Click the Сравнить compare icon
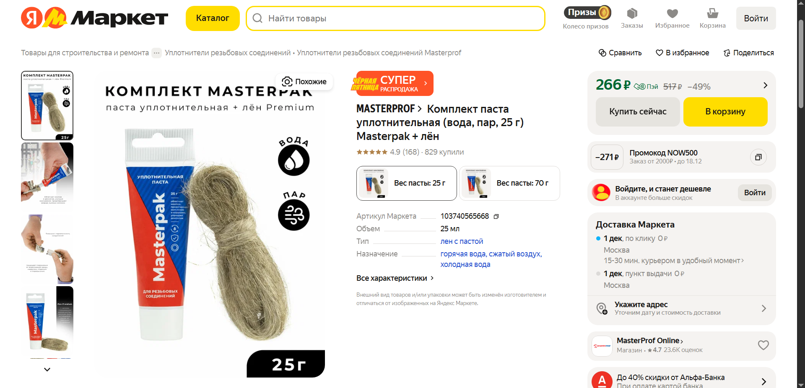The image size is (805, 388). click(x=602, y=53)
